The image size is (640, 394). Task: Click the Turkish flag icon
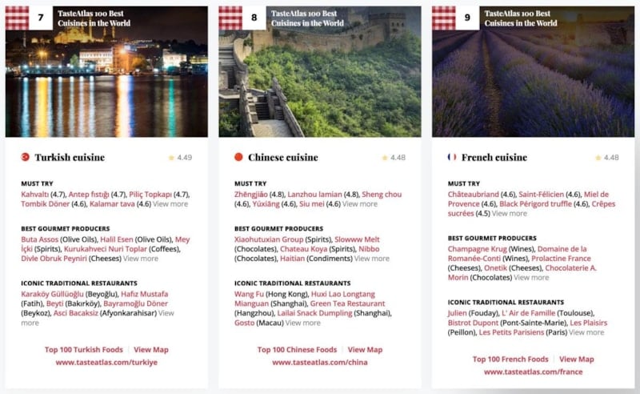pyautogui.click(x=26, y=157)
